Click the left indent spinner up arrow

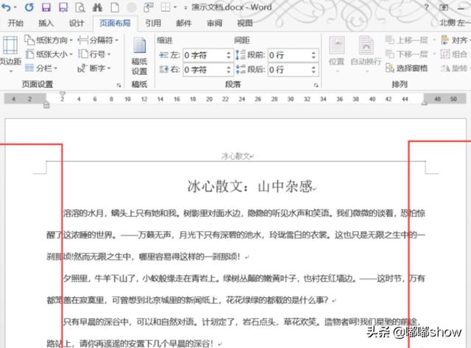coord(229,52)
